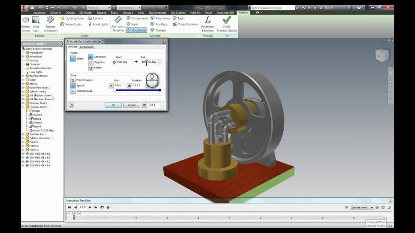Expand Valve Port Block:1 node
415x233 pixels.
[x=23, y=88]
